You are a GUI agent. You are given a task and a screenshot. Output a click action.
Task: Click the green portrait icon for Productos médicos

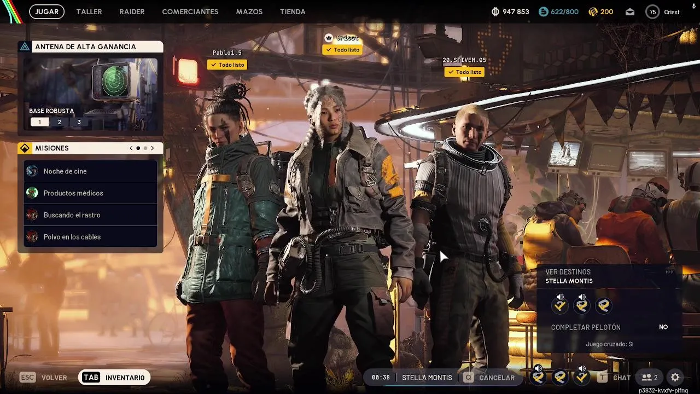(32, 193)
